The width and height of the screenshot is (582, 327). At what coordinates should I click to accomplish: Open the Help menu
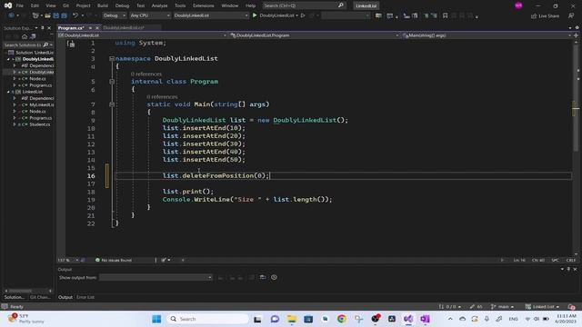251,5
